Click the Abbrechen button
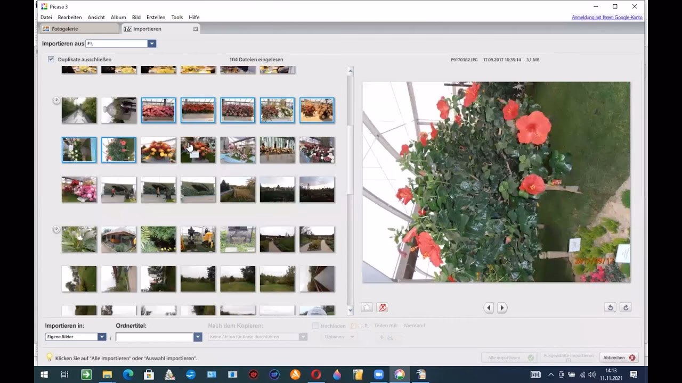 coord(618,357)
